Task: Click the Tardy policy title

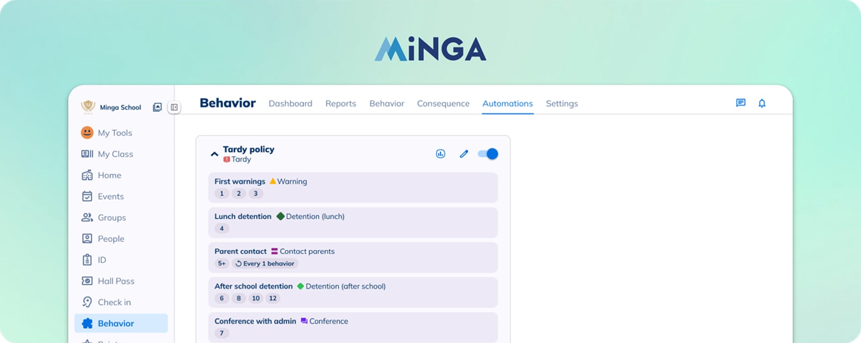Action: (x=248, y=149)
